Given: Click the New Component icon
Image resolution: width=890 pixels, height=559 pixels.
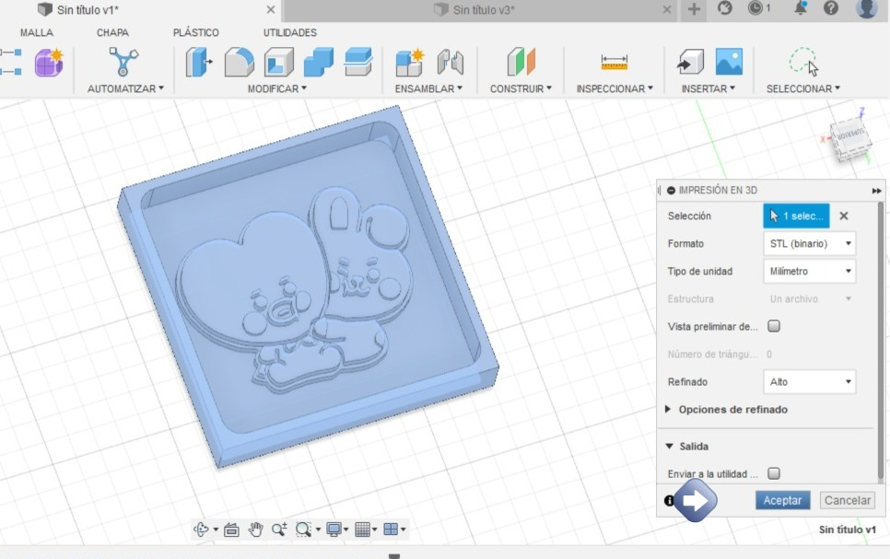Looking at the screenshot, I should (409, 63).
